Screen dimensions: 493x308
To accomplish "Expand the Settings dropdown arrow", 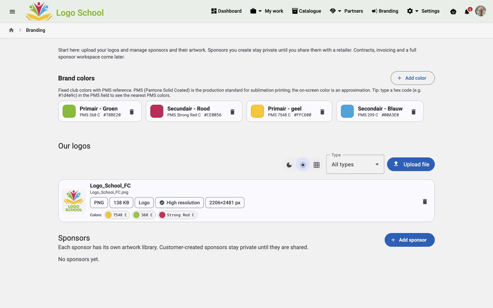I will coord(417,11).
